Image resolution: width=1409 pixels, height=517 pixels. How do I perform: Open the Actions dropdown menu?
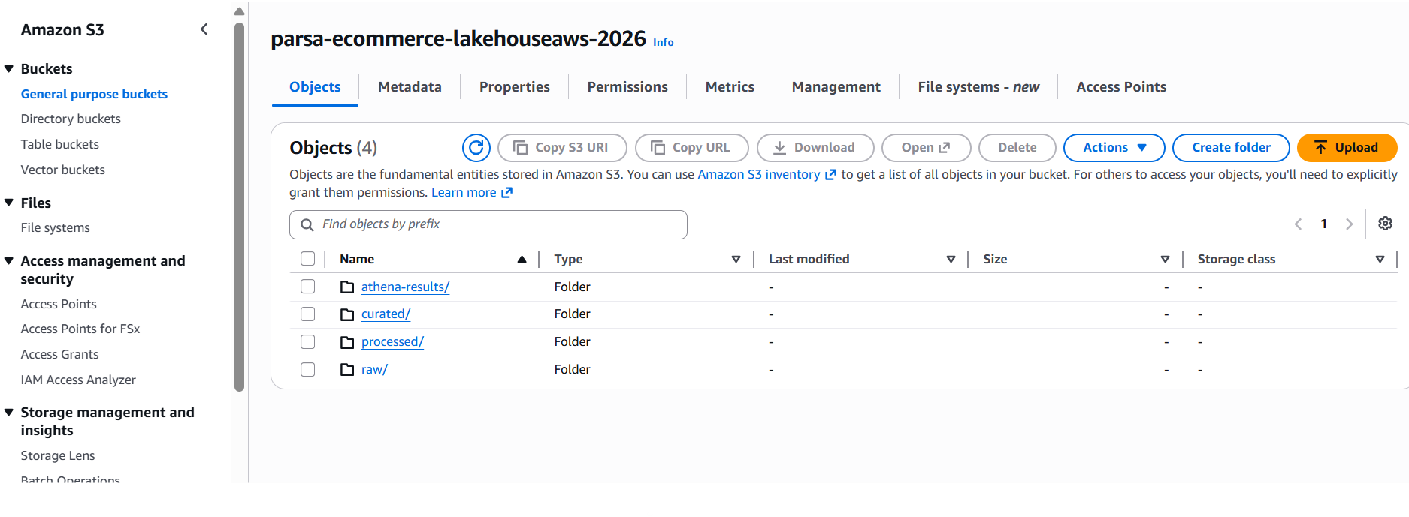pos(1114,148)
